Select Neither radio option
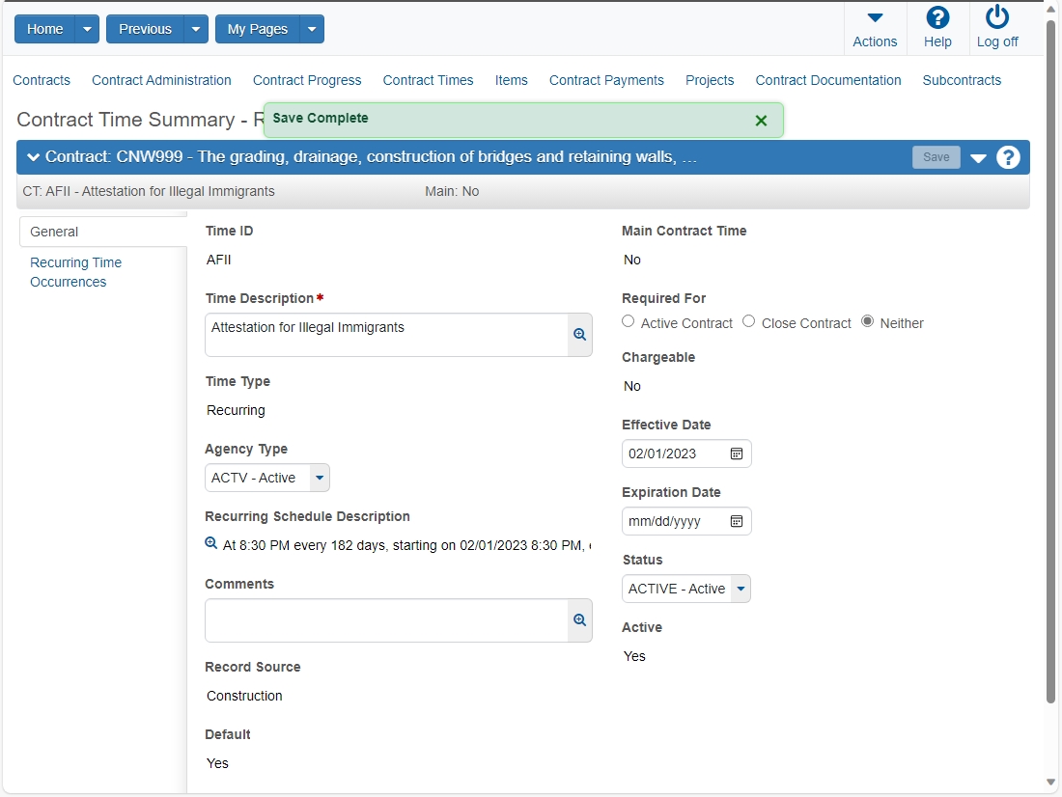The width and height of the screenshot is (1062, 797). tap(867, 321)
